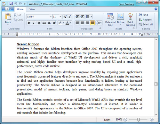Click the Scenic Ribbon heading
Viewport: 160px width, 124px height.
[28, 44]
